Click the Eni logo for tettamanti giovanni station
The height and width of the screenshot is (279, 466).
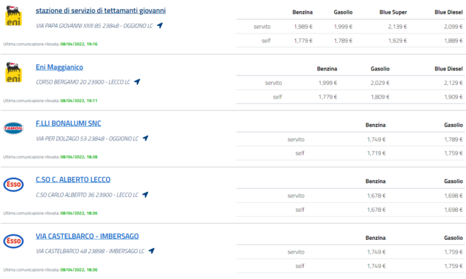click(13, 16)
